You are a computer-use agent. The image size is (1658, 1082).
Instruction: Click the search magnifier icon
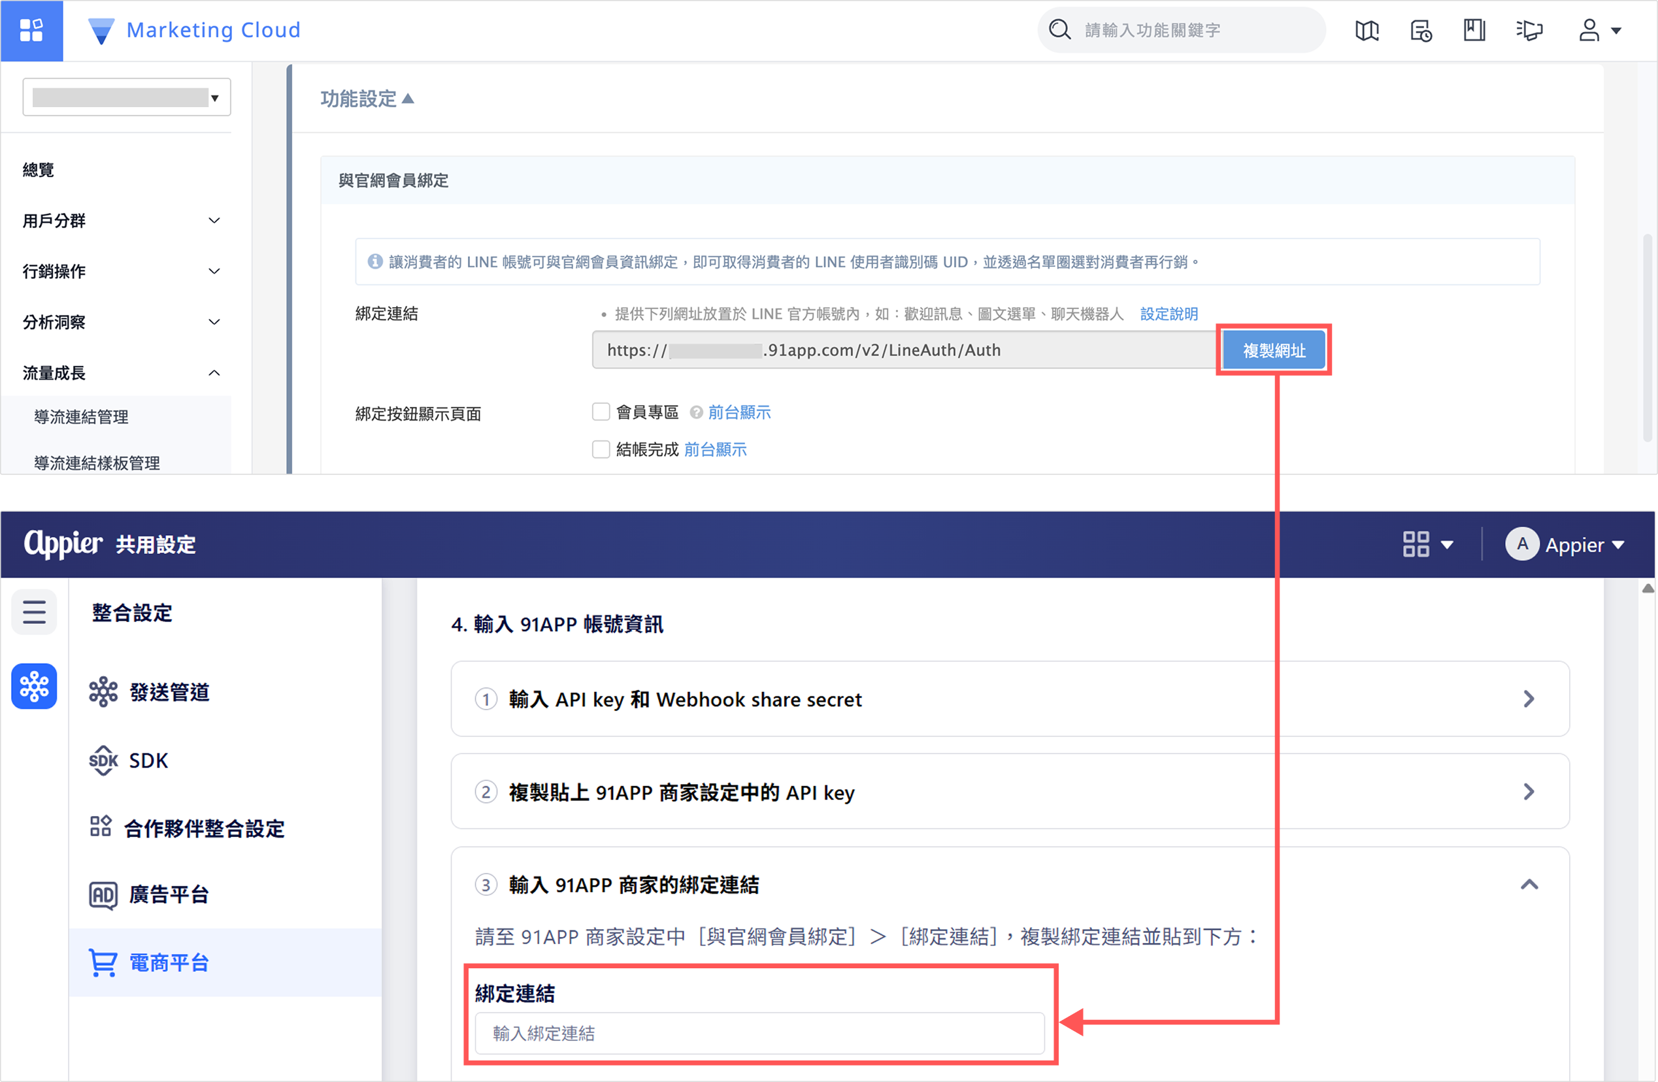[1059, 30]
